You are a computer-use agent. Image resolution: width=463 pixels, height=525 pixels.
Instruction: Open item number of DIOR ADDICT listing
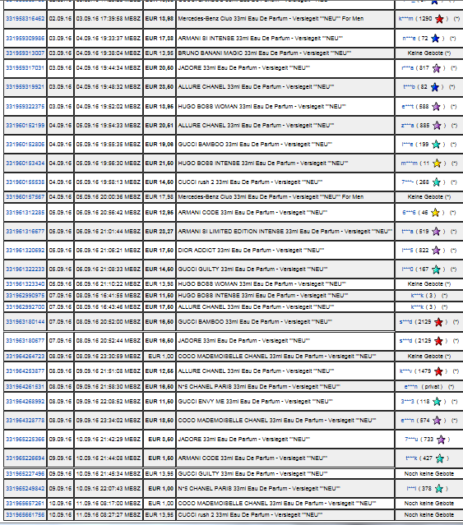pos(25,250)
